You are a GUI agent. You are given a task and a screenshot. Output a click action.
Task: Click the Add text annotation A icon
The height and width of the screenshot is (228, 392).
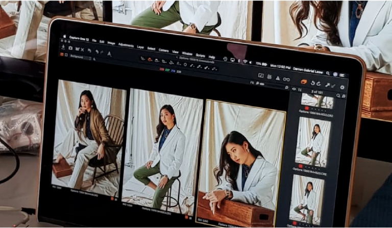[x=109, y=53]
